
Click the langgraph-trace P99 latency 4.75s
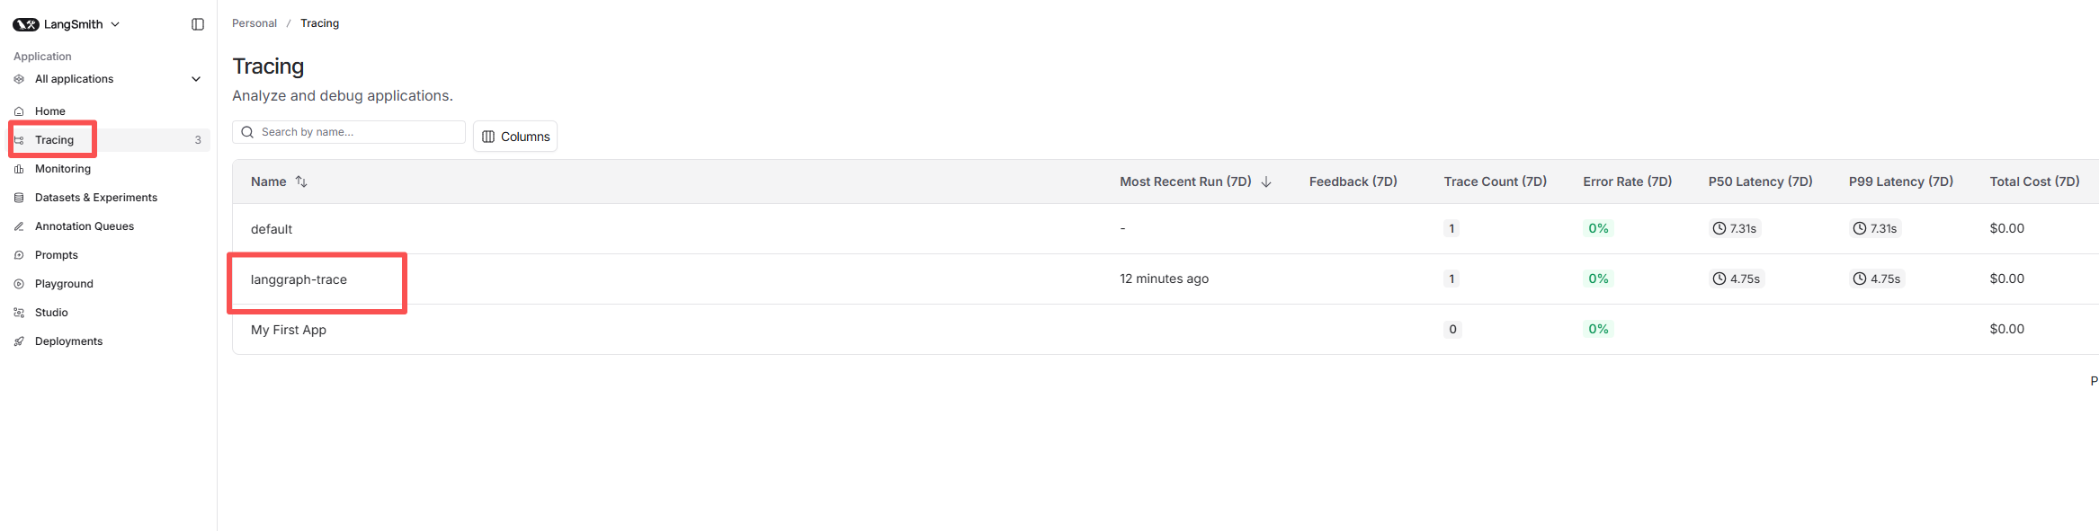pos(1877,279)
